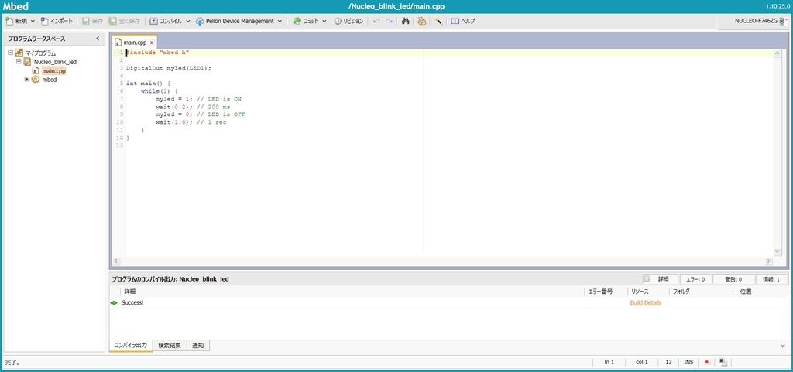Click the 詳細 column header
The height and width of the screenshot is (372, 793).
[x=352, y=292]
